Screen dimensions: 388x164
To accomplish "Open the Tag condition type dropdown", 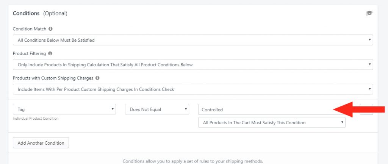I will pyautogui.click(x=64, y=109).
